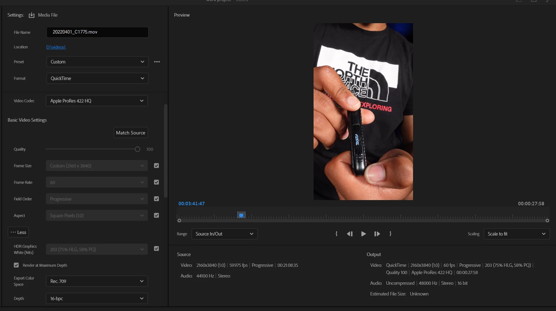
Task: Toggle Aspect match source checkbox
Action: pos(156,216)
